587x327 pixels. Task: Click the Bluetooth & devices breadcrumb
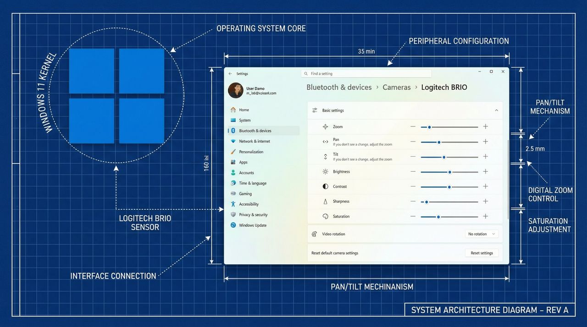click(339, 87)
